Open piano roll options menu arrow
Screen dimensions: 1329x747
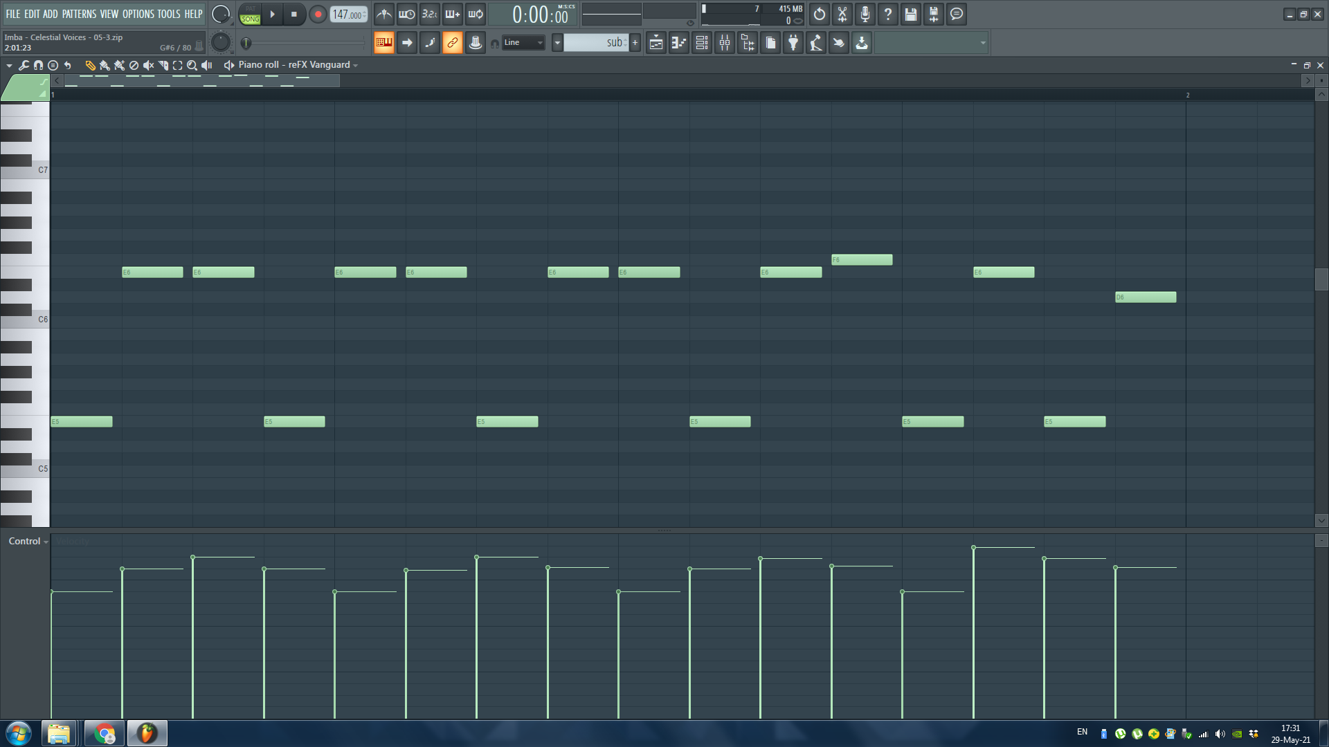point(9,65)
